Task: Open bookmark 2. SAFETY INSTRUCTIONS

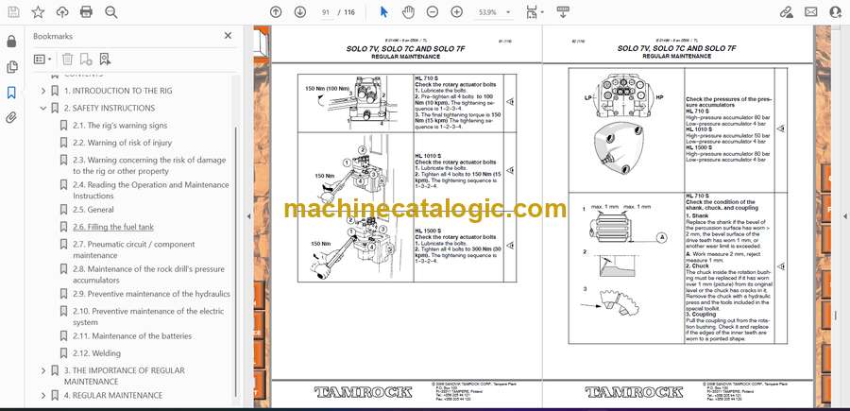Action: (110, 109)
